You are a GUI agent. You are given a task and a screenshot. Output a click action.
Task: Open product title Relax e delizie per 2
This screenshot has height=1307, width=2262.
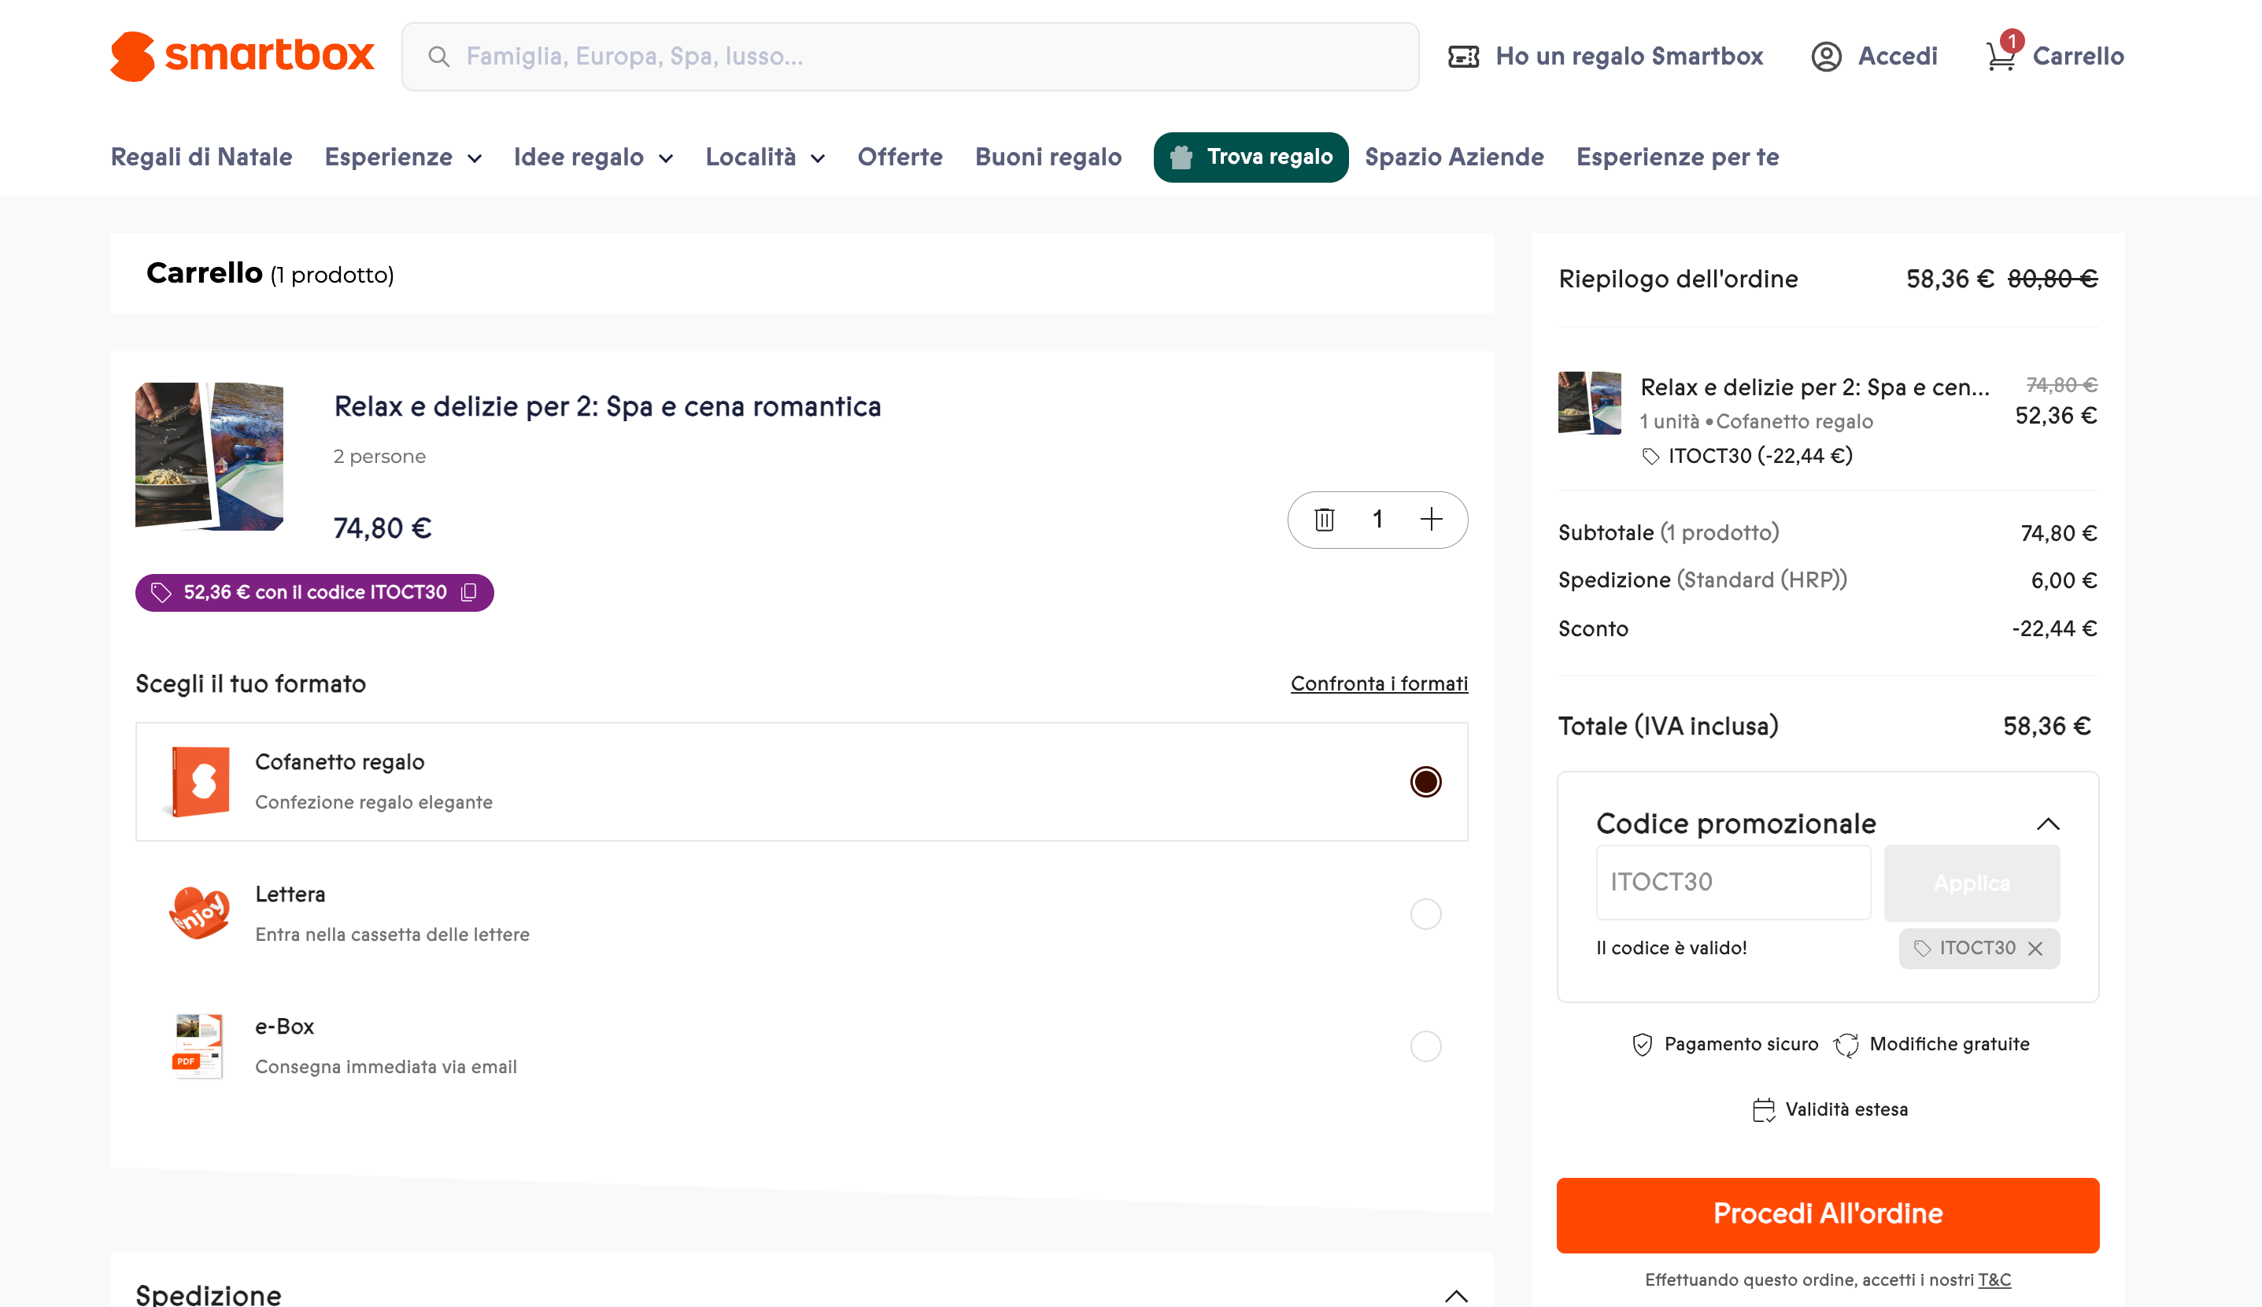608,405
